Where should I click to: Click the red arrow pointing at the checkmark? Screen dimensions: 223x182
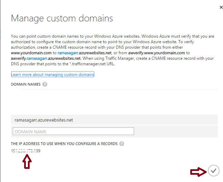198,171
